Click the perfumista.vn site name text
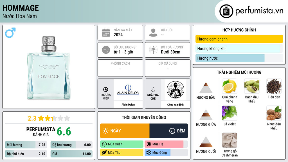Image resolution: width=288 pixels, height=162 pixels. (x=259, y=11)
